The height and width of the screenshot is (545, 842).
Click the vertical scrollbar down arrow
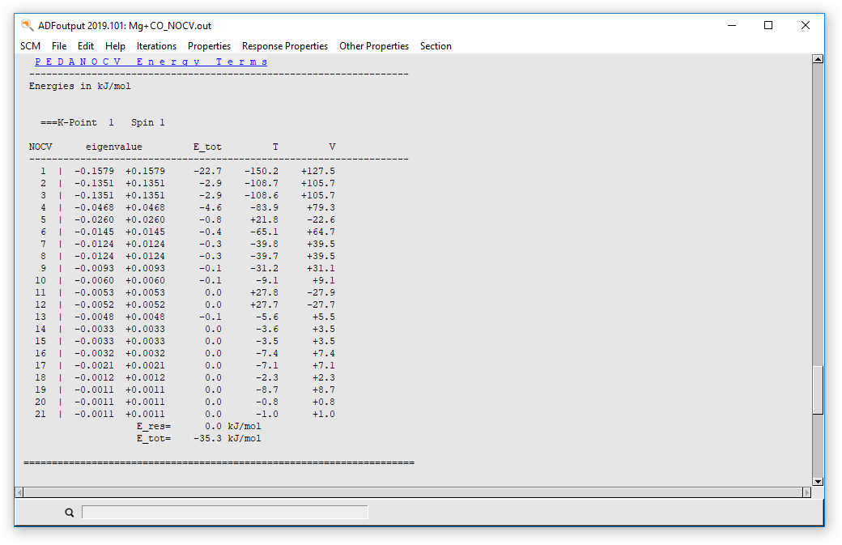pyautogui.click(x=819, y=480)
